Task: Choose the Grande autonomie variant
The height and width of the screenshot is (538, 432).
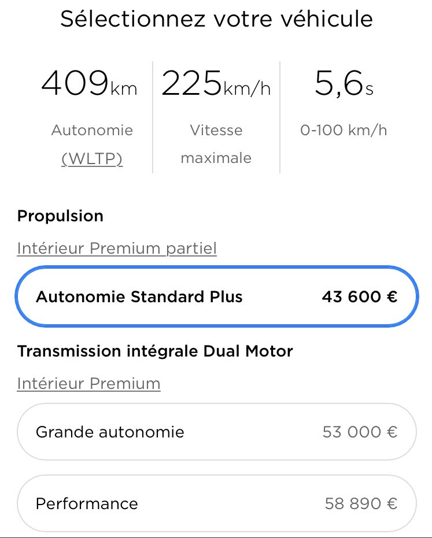Action: [x=110, y=432]
